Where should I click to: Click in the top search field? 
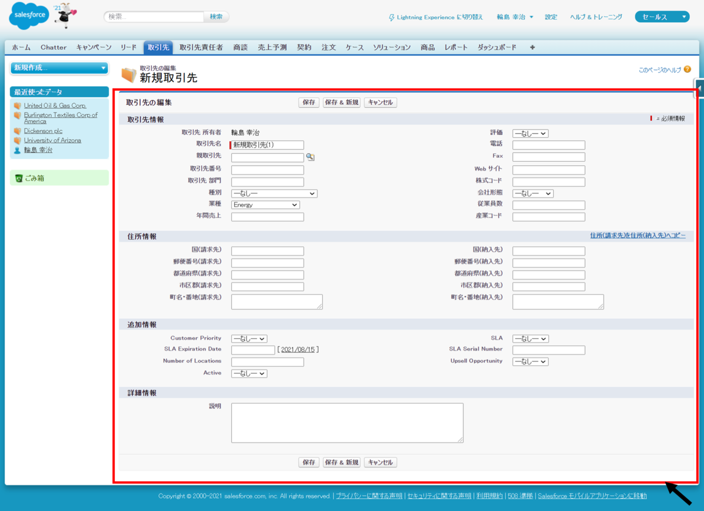(154, 17)
